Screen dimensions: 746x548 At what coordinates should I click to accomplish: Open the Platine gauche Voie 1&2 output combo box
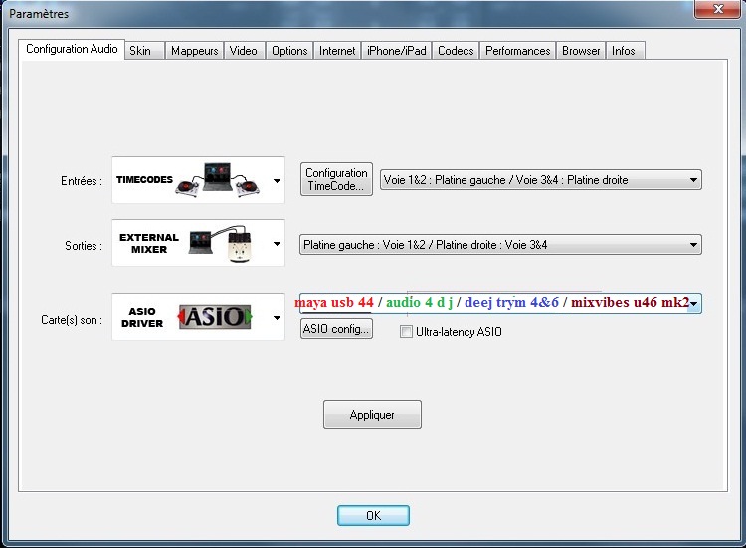(x=500, y=245)
